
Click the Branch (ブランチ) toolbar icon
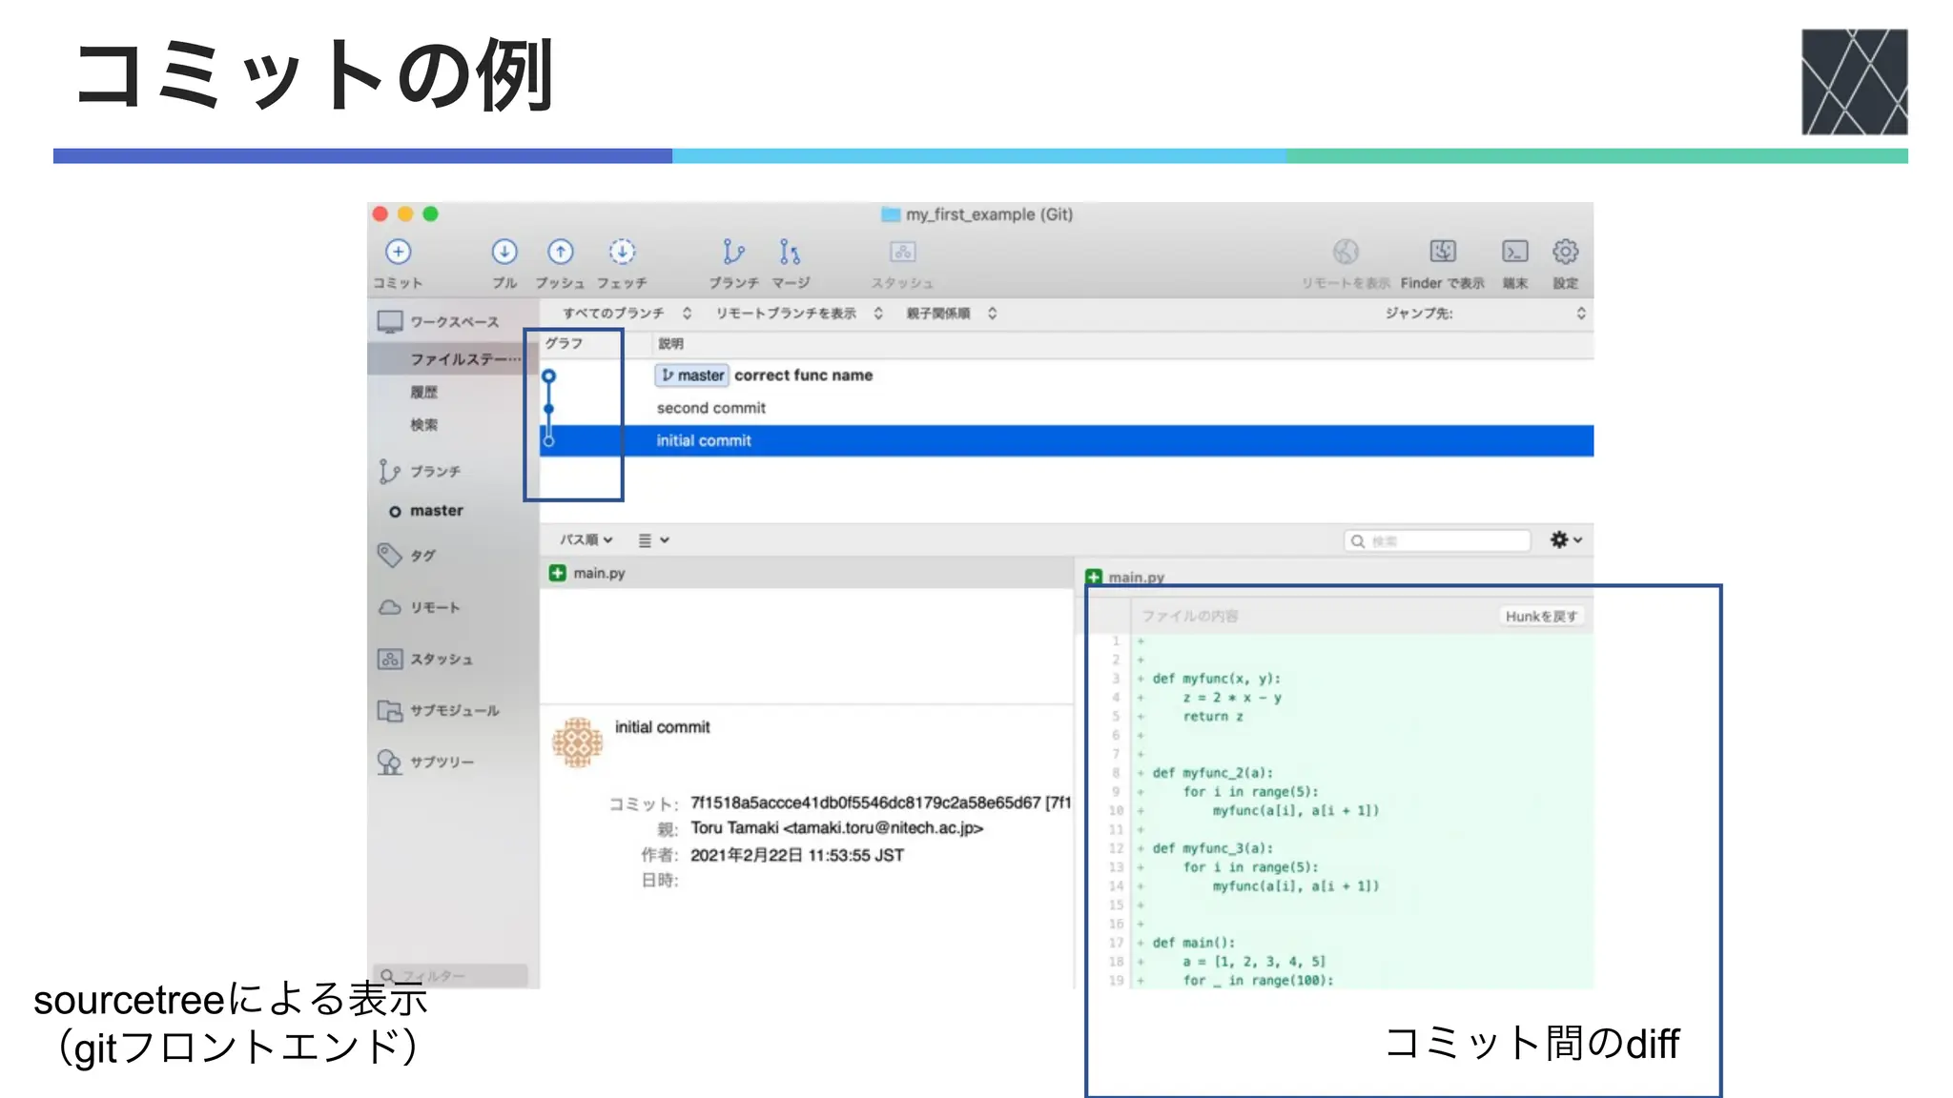[x=733, y=252]
